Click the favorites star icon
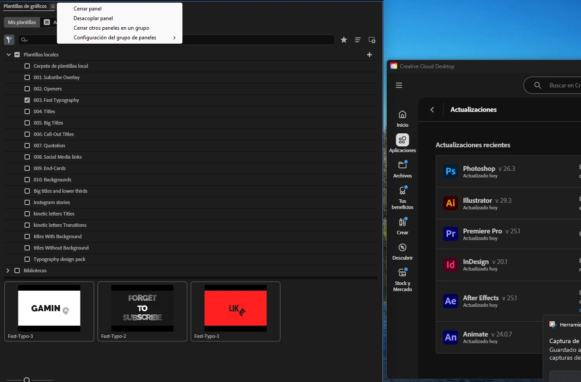 coord(344,40)
